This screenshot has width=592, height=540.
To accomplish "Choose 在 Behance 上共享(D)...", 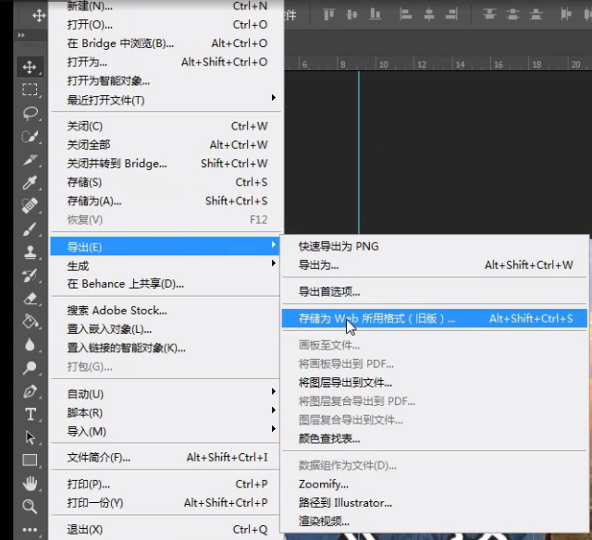I will tap(165, 284).
